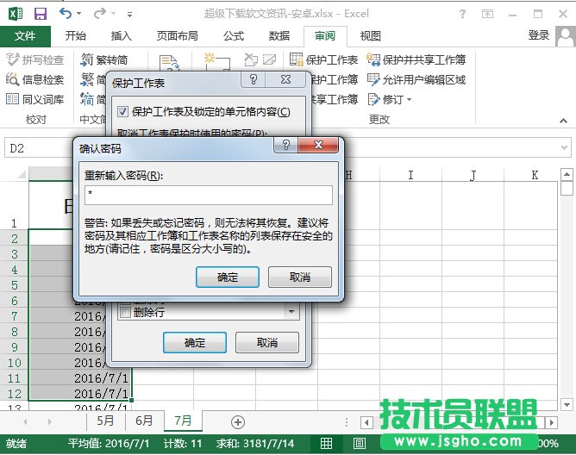Switch to the 视图 (View) ribbon tab
This screenshot has width=576, height=455.
(x=370, y=35)
